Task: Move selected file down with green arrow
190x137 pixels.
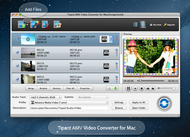Action: pyautogui.click(x=115, y=88)
